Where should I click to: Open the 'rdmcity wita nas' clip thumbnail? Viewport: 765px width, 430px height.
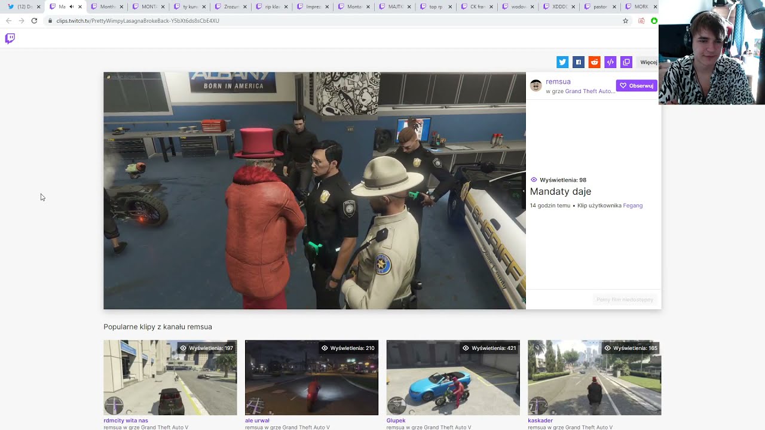click(x=170, y=377)
